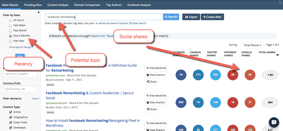Open the How to Install Facebook Remarketing article

pos(93,123)
